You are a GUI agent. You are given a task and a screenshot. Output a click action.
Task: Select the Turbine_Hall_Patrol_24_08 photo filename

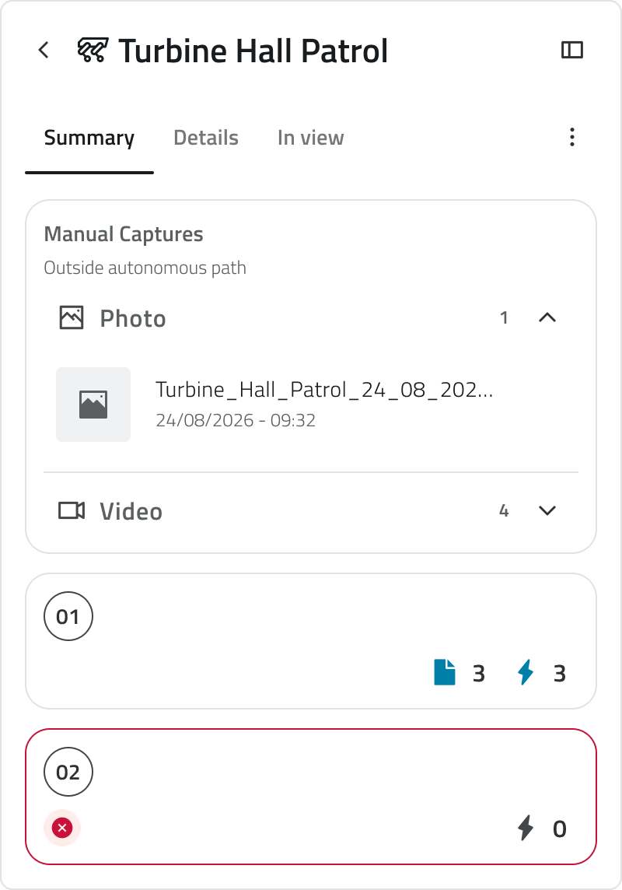(324, 390)
